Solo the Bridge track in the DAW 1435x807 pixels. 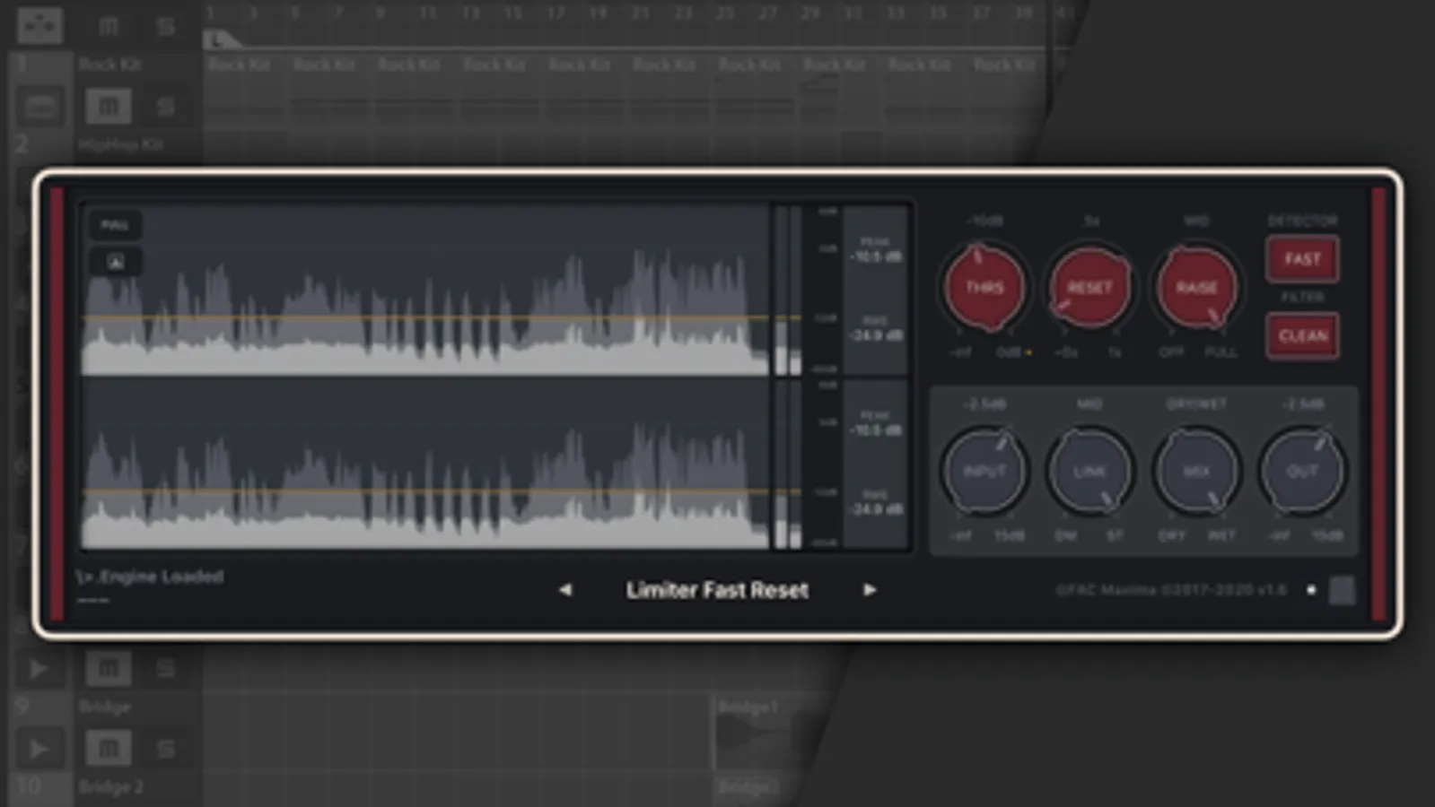tap(165, 749)
